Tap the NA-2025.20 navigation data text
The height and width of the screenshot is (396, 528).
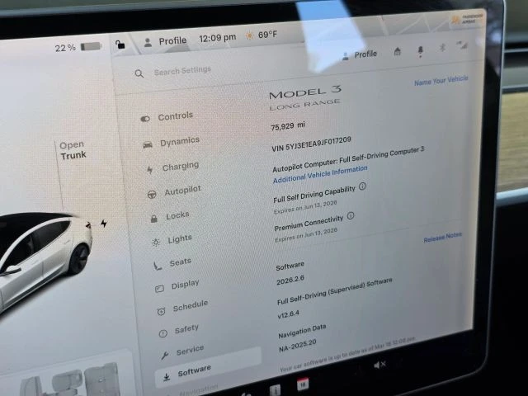coord(298,345)
